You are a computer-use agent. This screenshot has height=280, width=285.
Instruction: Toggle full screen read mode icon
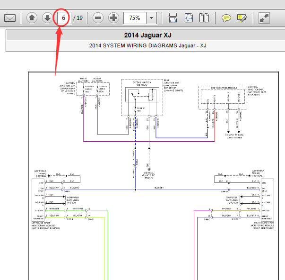coord(264,18)
